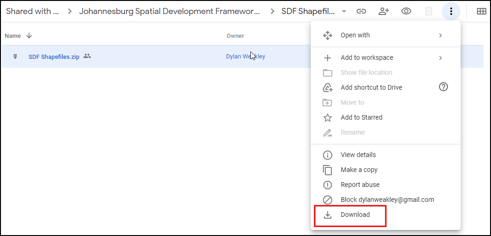Screen dimensions: 491x236
Task: Sort files by Name column header
Action: coord(13,36)
